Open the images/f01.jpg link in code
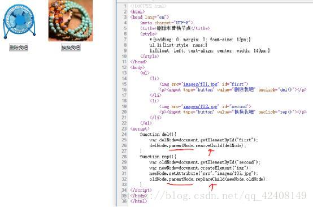 coord(201,84)
